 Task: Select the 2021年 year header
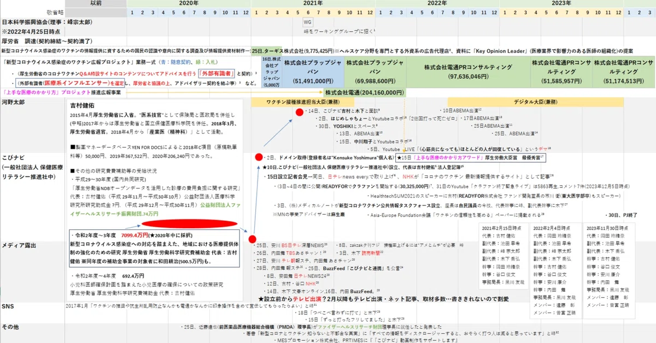(313, 3)
